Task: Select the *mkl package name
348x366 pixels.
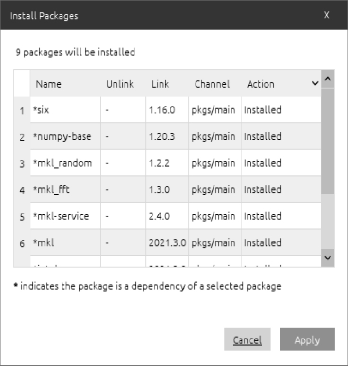Action: (45, 243)
